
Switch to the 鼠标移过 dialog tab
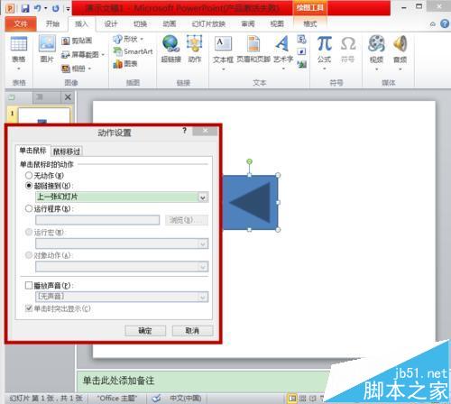[67, 151]
